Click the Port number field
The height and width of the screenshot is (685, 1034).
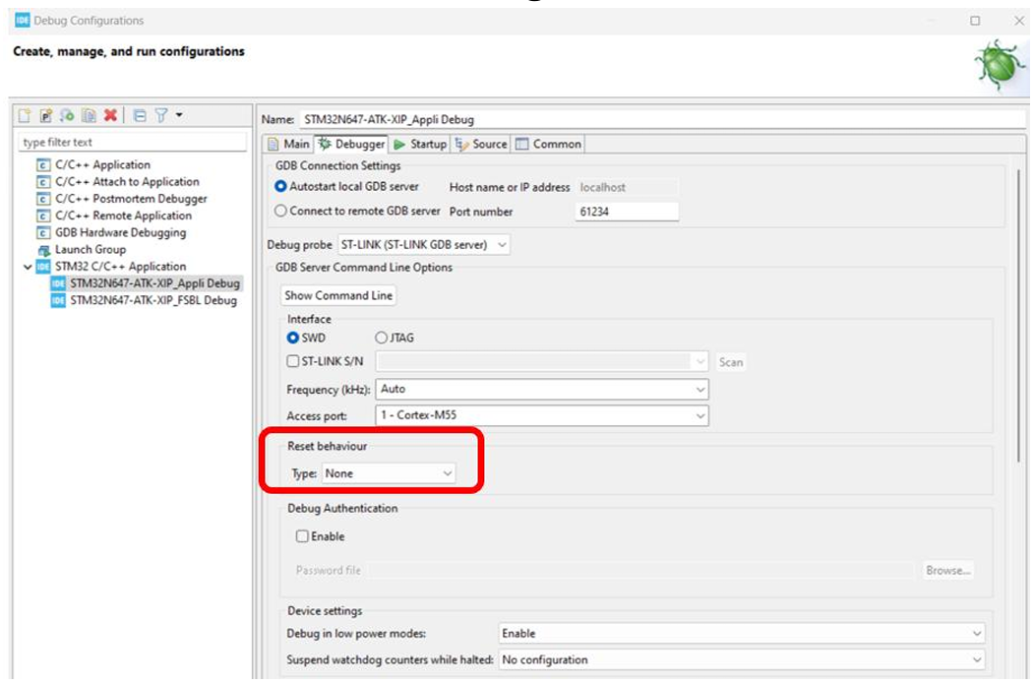coord(627,212)
